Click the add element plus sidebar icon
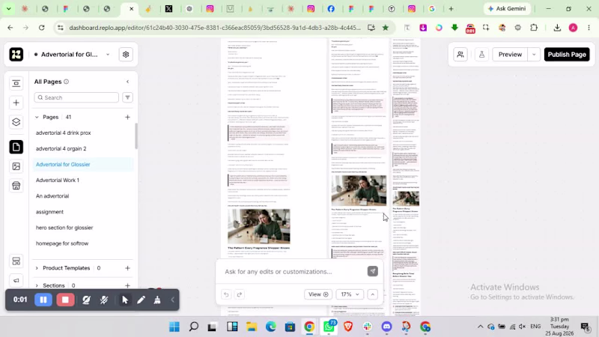The width and height of the screenshot is (599, 337). (16, 103)
